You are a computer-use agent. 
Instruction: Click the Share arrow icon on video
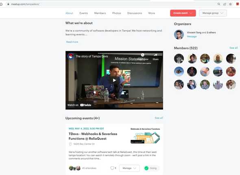(155, 55)
